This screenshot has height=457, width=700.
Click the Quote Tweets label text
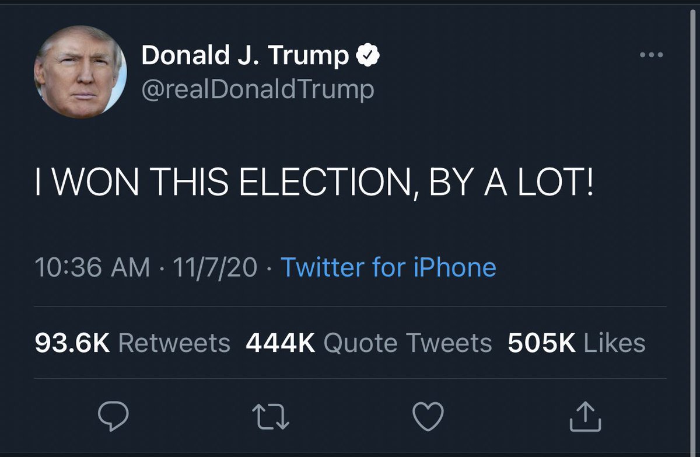point(407,343)
